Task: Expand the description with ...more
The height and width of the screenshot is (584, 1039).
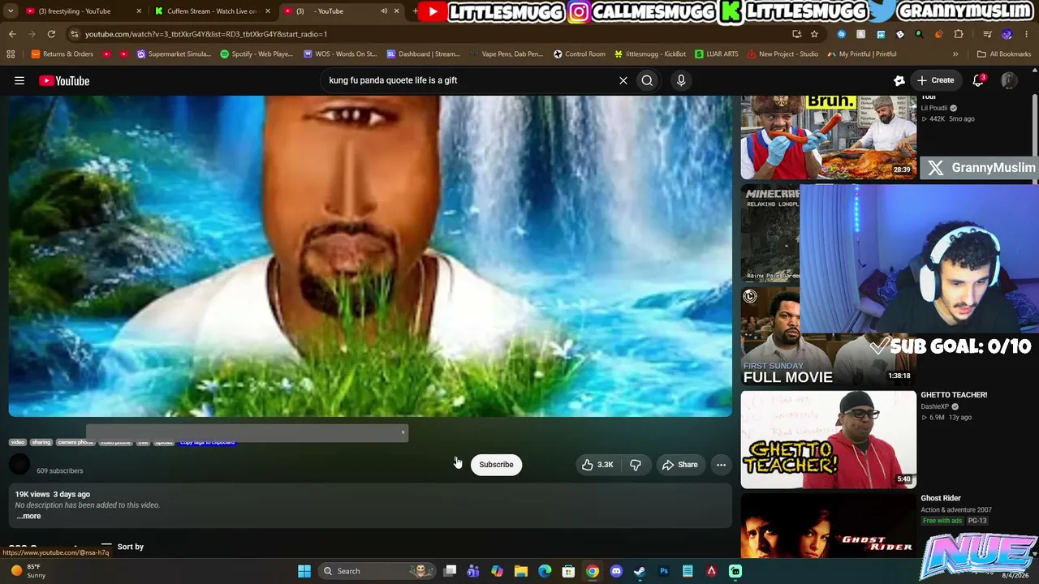Action: 28,516
